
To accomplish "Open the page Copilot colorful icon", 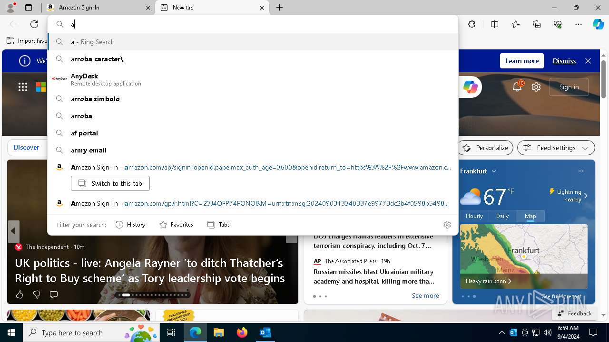I will point(470,87).
